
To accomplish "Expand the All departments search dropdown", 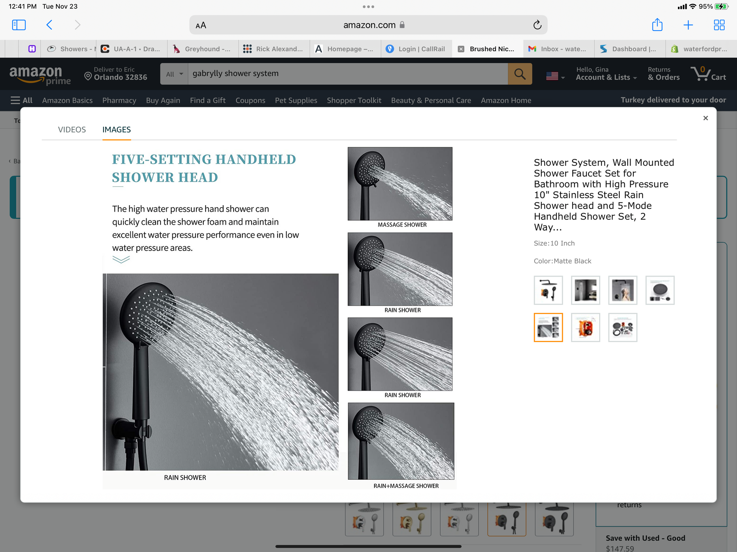I will (174, 74).
